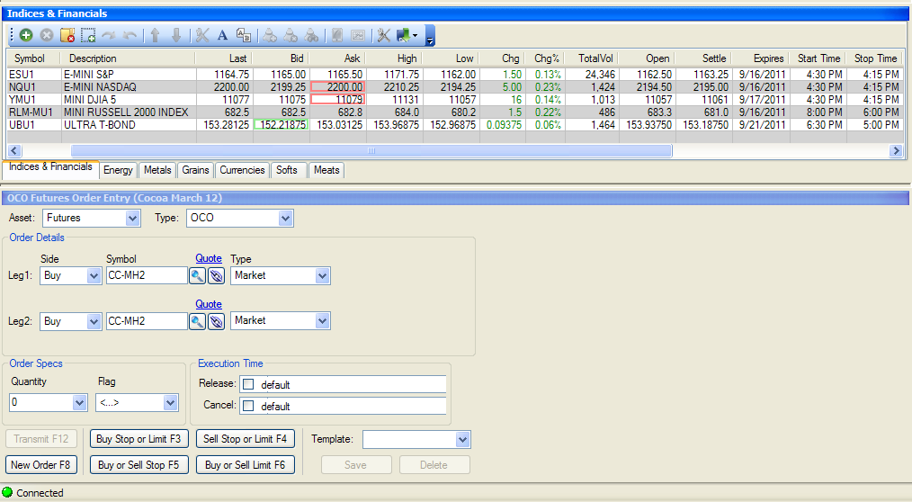Click the Leg1 Quote link
The height and width of the screenshot is (502, 912).
(209, 258)
